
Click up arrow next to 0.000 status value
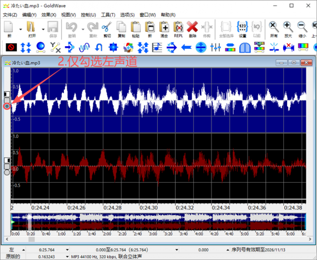(227, 250)
